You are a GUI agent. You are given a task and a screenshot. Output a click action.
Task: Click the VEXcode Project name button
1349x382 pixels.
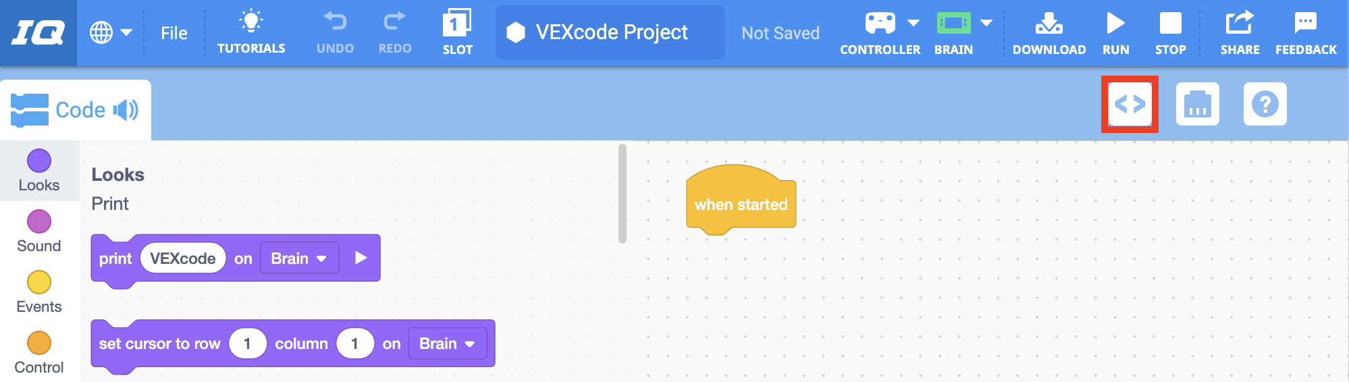pos(610,32)
